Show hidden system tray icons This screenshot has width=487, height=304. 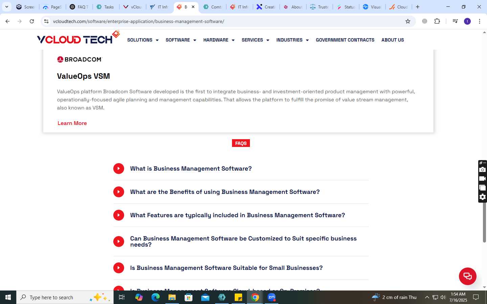(x=427, y=297)
